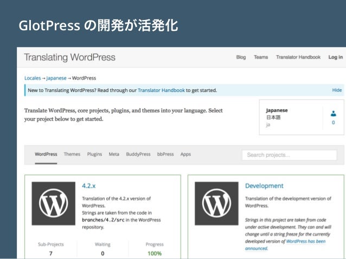Viewport: 346px width, 259px height.
Task: Click the Waiting count 0
Action: coord(102,254)
